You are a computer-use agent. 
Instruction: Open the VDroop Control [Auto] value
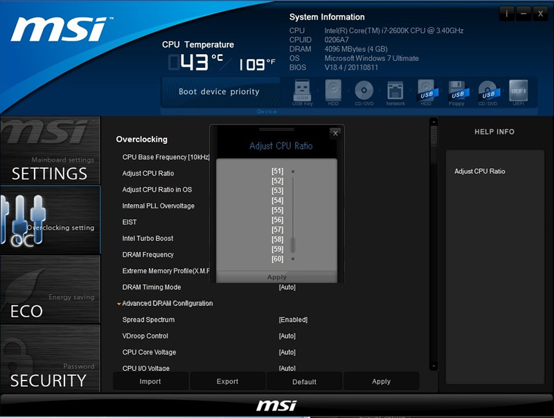[x=287, y=336]
